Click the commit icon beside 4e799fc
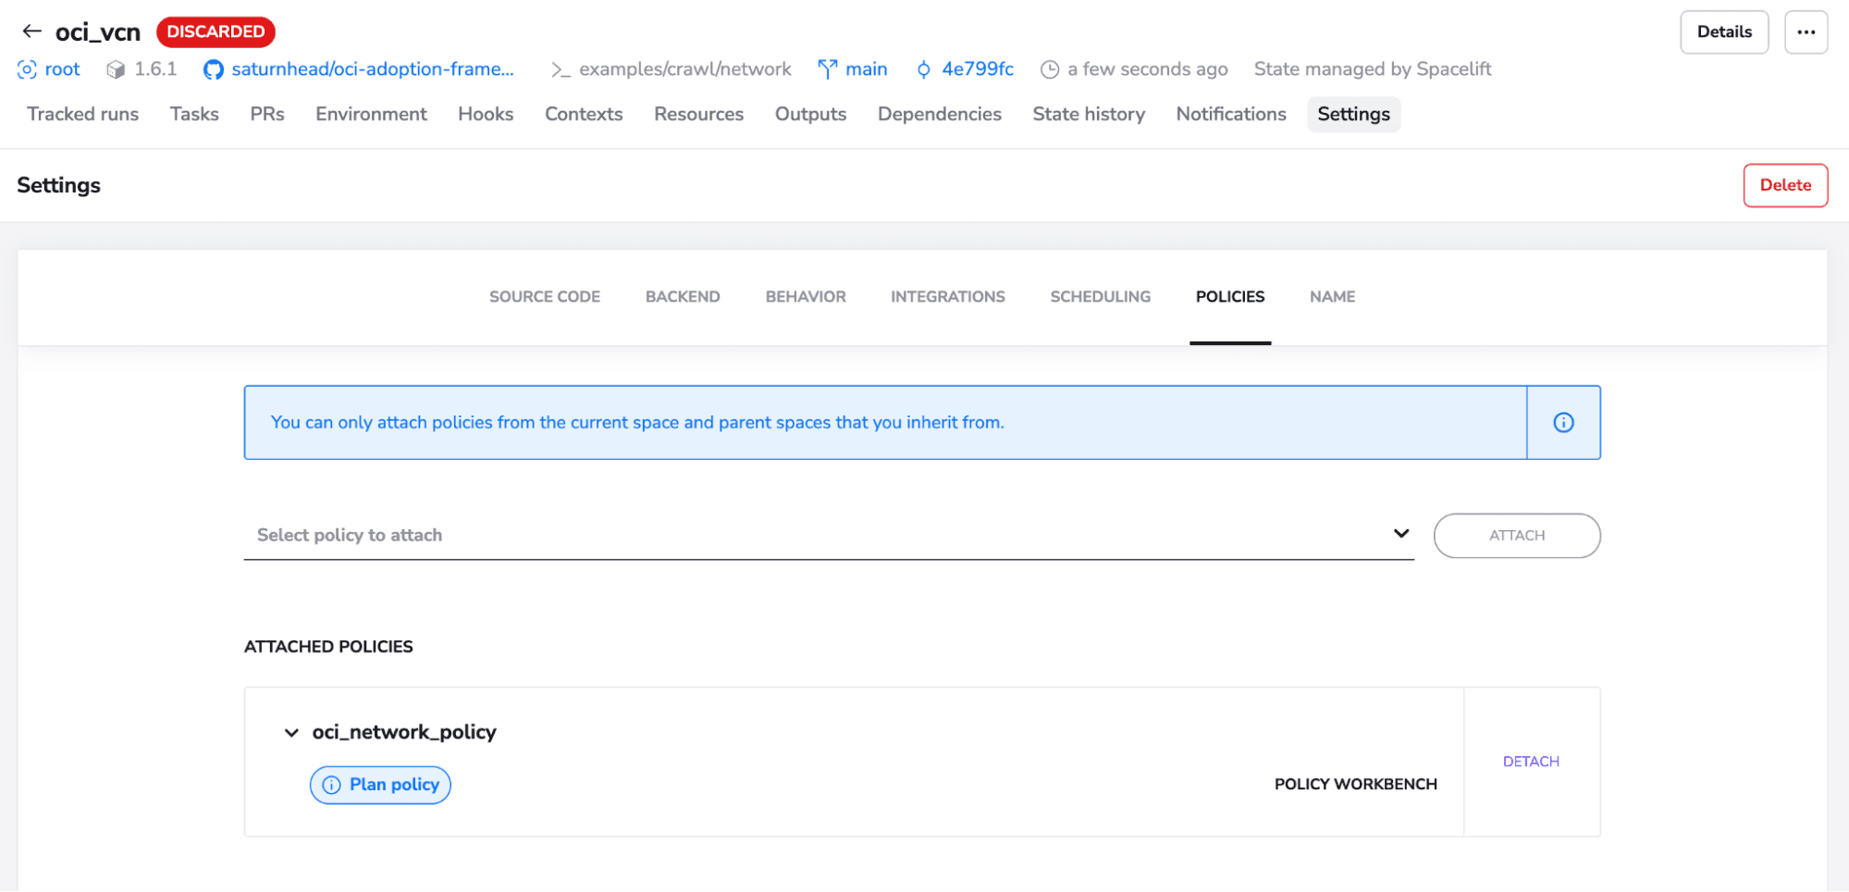 coord(923,69)
